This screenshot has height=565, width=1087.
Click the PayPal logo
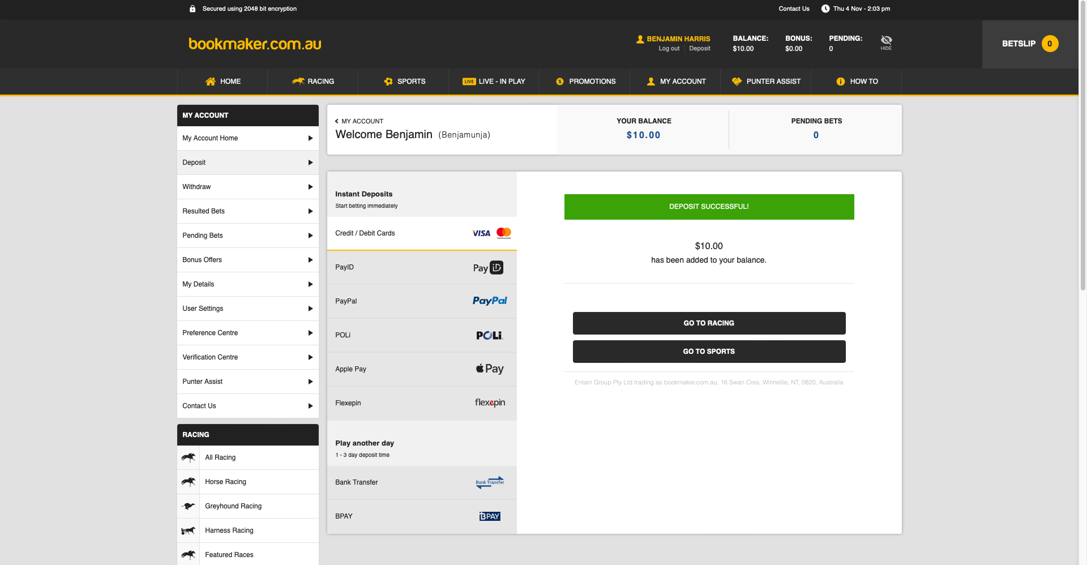[490, 301]
